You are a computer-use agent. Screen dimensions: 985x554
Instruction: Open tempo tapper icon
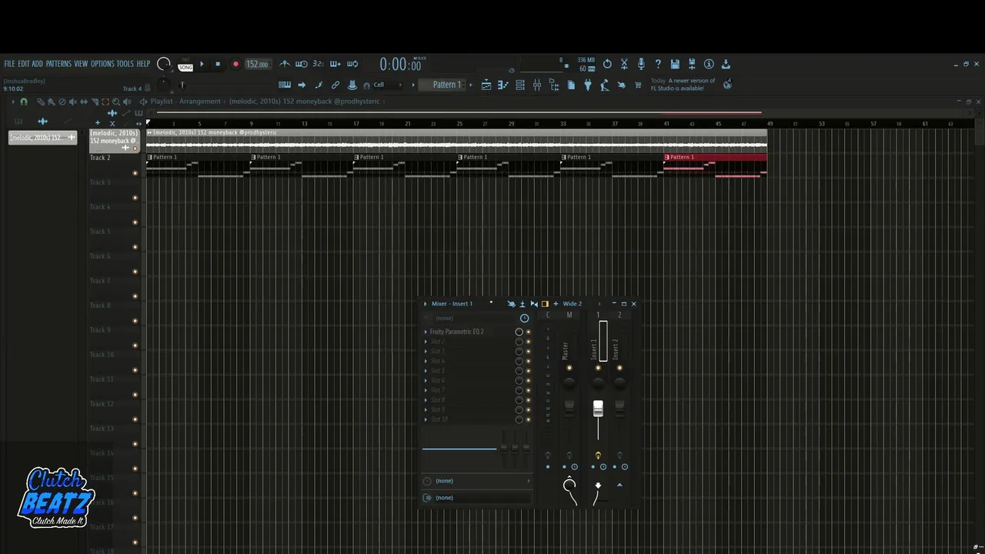coord(605,85)
